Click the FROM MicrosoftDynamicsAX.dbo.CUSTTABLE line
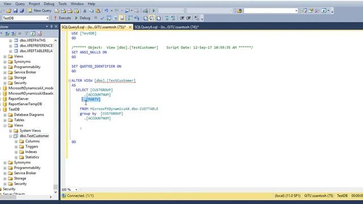 coord(119,109)
